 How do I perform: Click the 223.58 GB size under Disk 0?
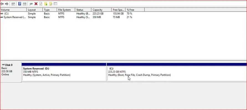point(7,71)
